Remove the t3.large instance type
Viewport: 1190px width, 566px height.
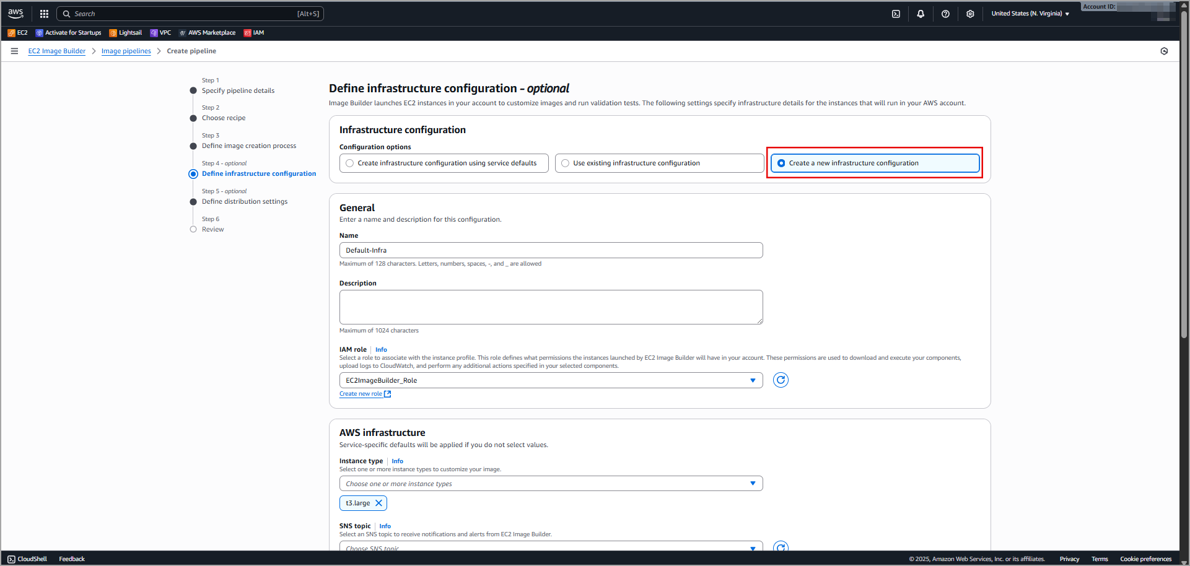[378, 503]
